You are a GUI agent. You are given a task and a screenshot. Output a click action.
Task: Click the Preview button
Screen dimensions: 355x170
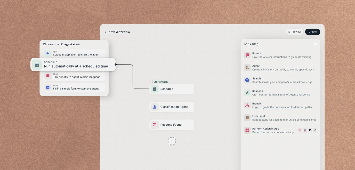coord(295,32)
